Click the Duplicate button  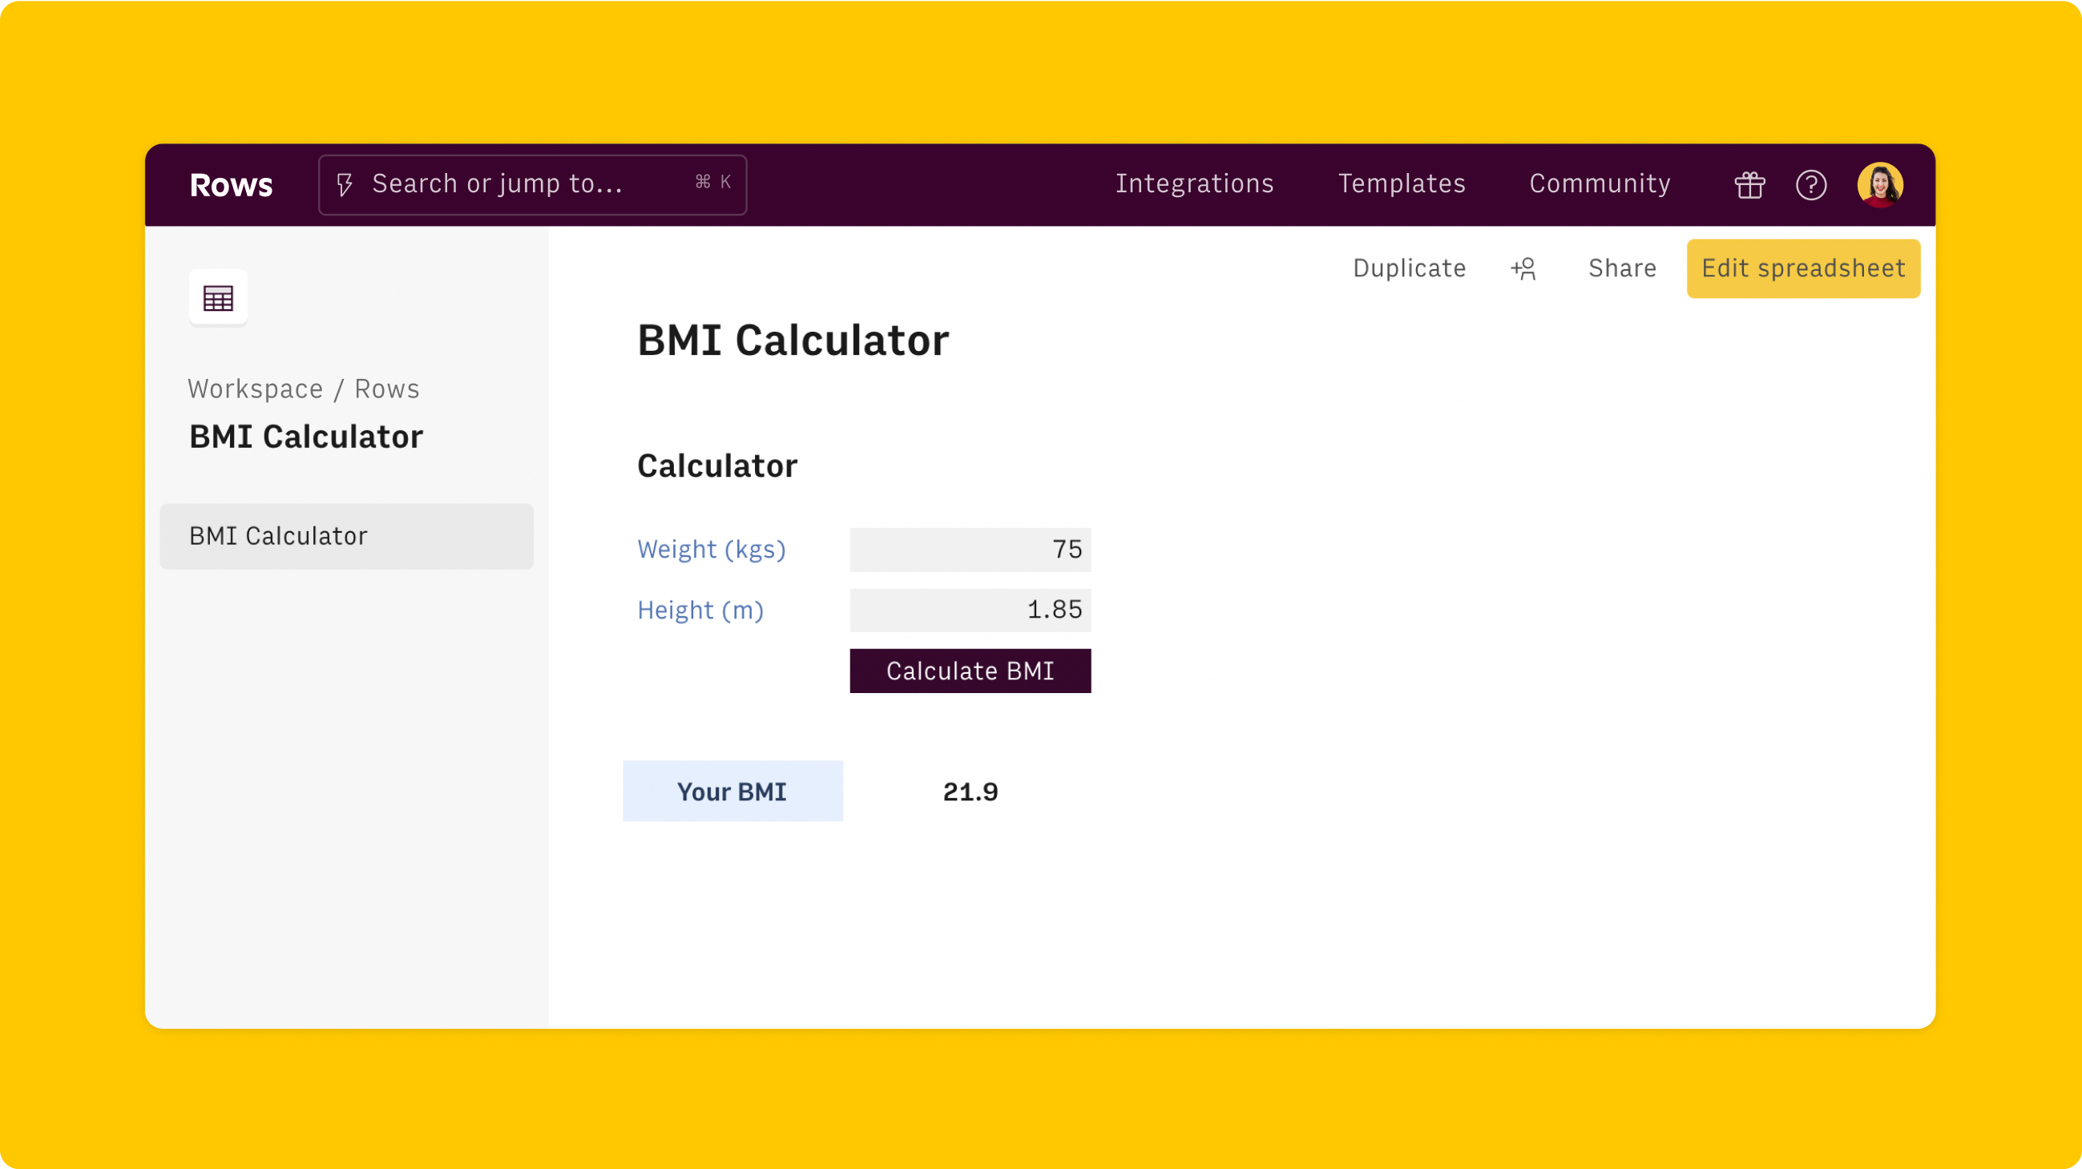click(x=1409, y=268)
